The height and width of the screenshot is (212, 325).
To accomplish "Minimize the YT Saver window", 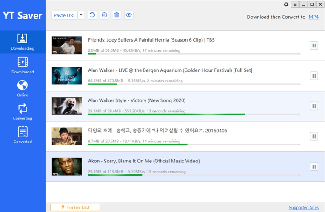I will coord(303,4).
